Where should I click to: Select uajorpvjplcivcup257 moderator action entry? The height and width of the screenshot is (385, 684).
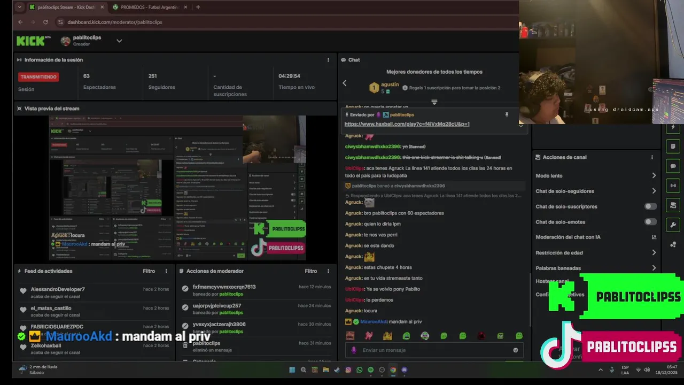256,309
